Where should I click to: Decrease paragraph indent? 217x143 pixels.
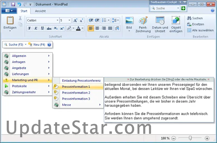click(91, 20)
